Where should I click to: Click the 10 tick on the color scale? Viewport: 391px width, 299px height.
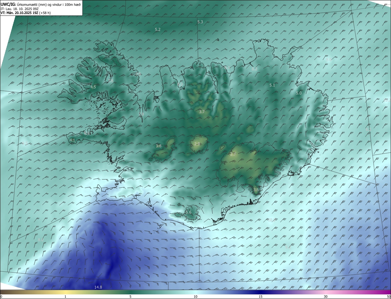(195, 297)
